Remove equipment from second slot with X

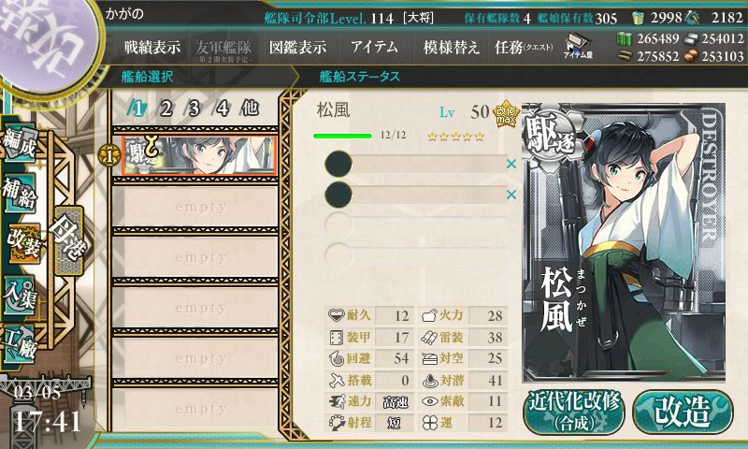[511, 195]
